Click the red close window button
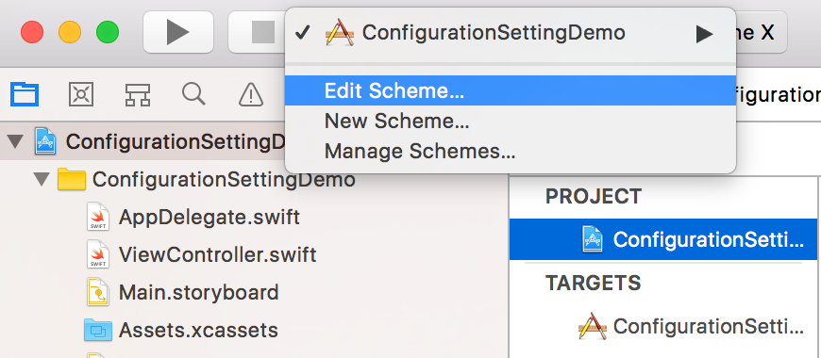Screen dimensions: 821x358 tap(32, 32)
